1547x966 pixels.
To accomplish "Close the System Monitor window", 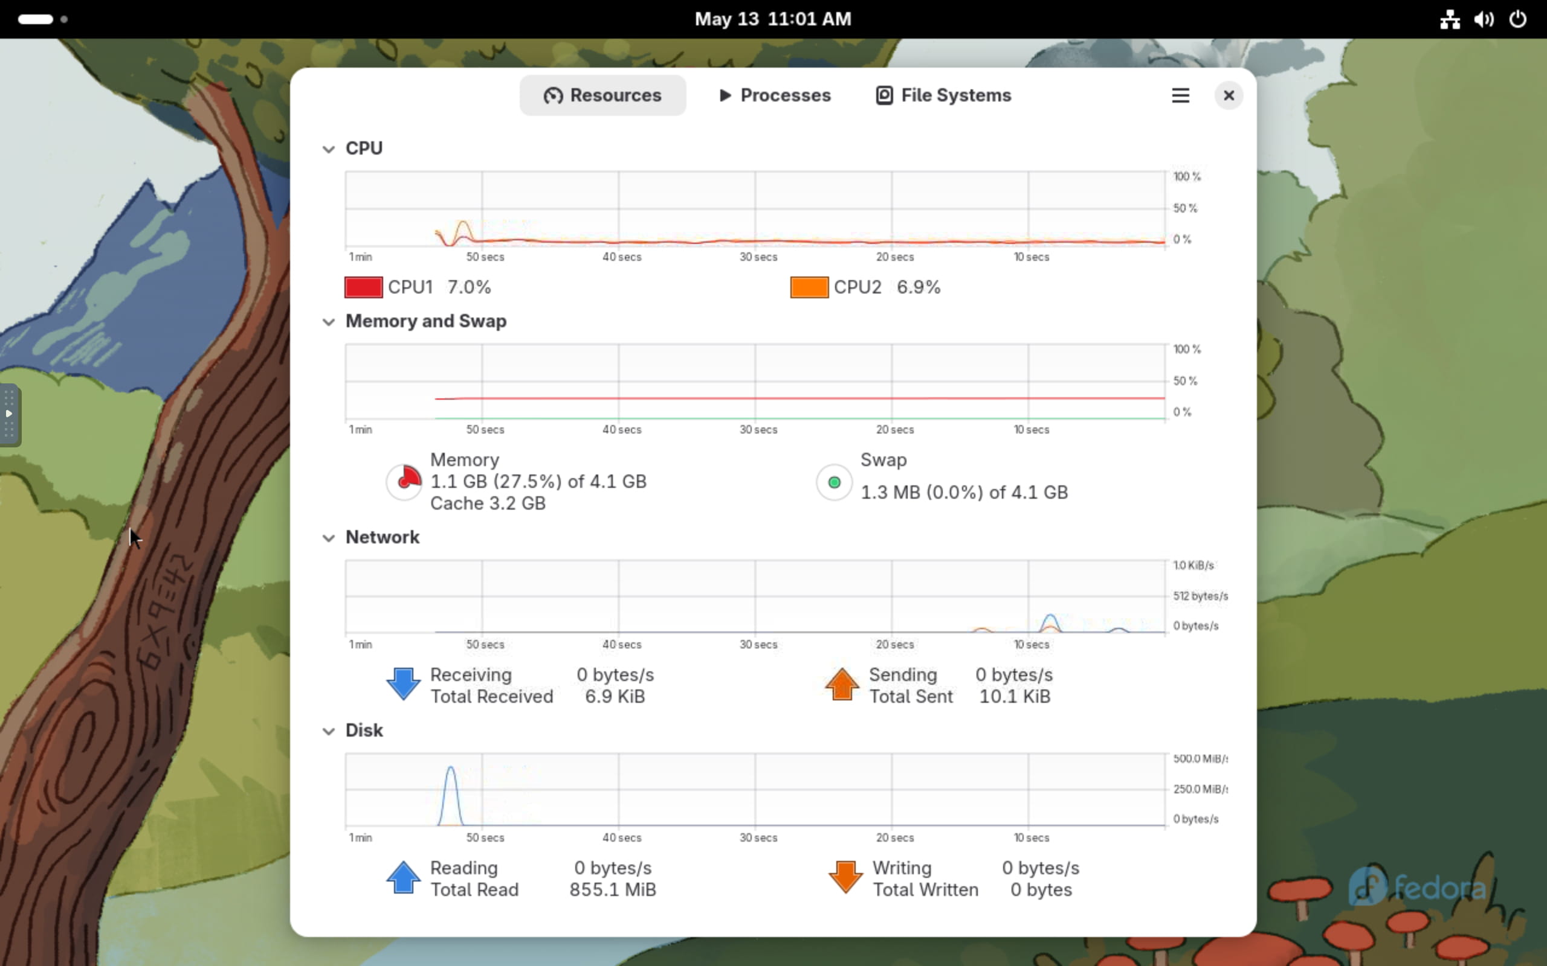I will pos(1228,95).
